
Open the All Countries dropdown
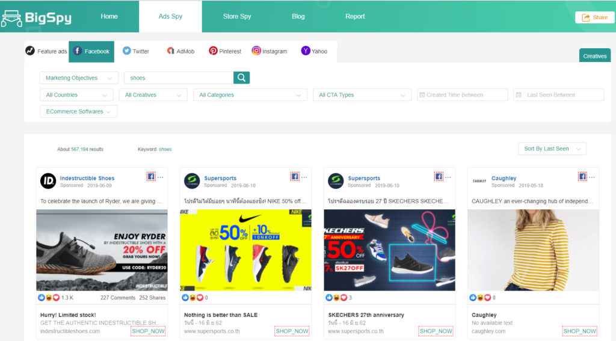[76, 94]
